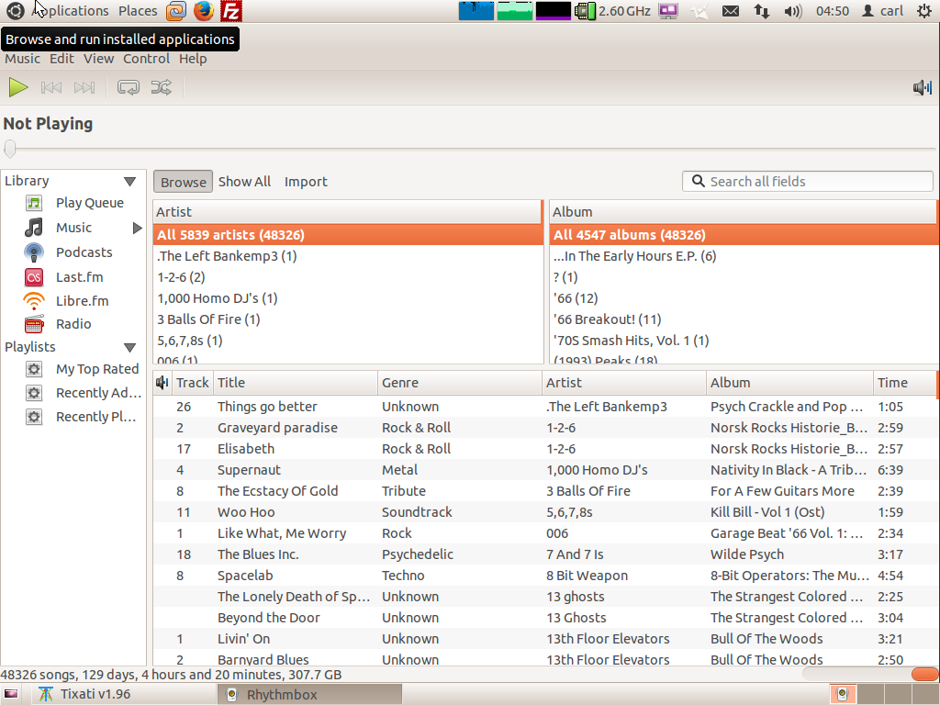Viewport: 940px width, 705px height.
Task: Skip to the next track
Action: [x=84, y=87]
